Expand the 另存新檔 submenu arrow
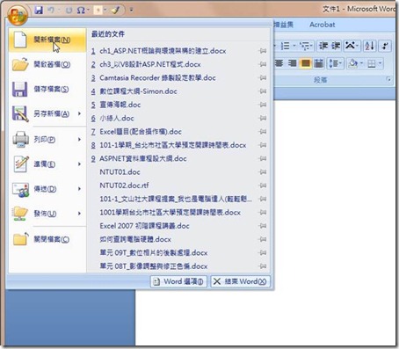Screen dimensions: 399x349 click(x=79, y=113)
